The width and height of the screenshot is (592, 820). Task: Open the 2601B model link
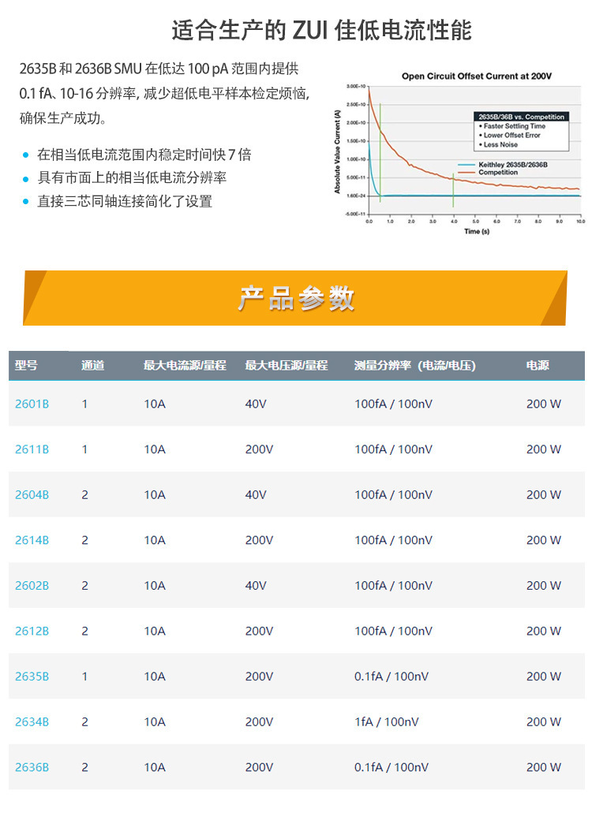coord(32,404)
